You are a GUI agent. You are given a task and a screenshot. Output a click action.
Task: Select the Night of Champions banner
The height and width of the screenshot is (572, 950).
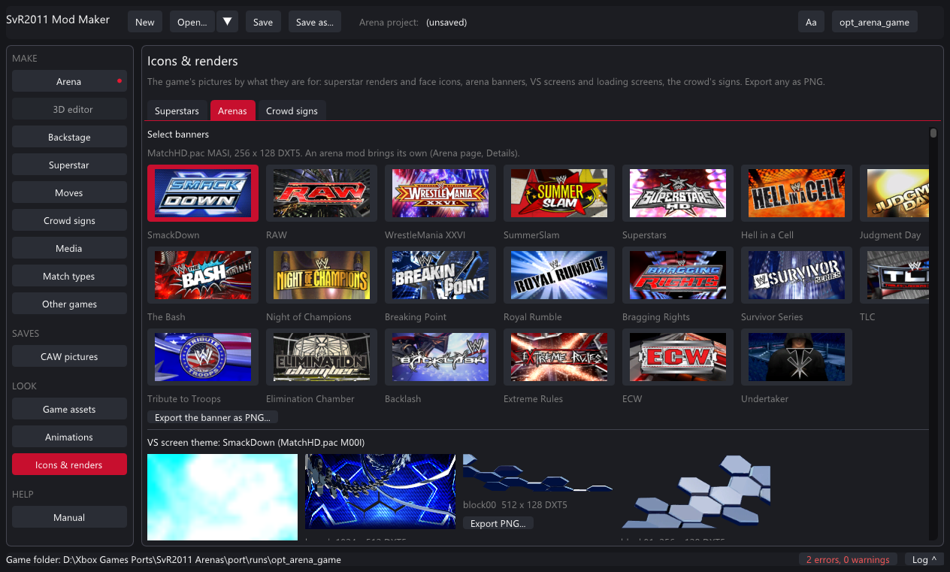point(322,275)
